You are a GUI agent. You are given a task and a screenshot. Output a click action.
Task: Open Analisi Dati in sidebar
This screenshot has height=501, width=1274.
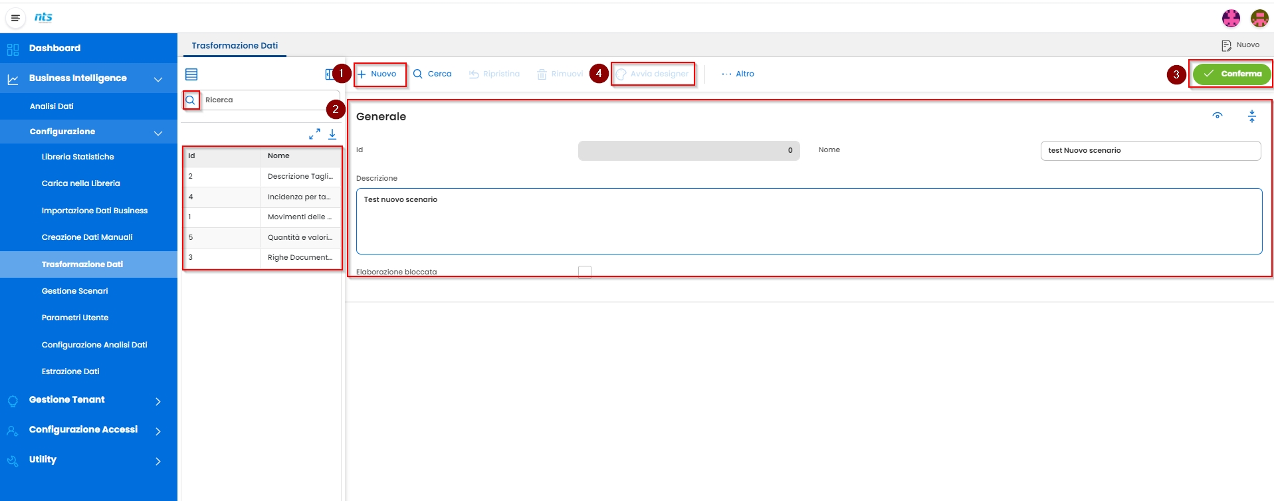pos(52,106)
